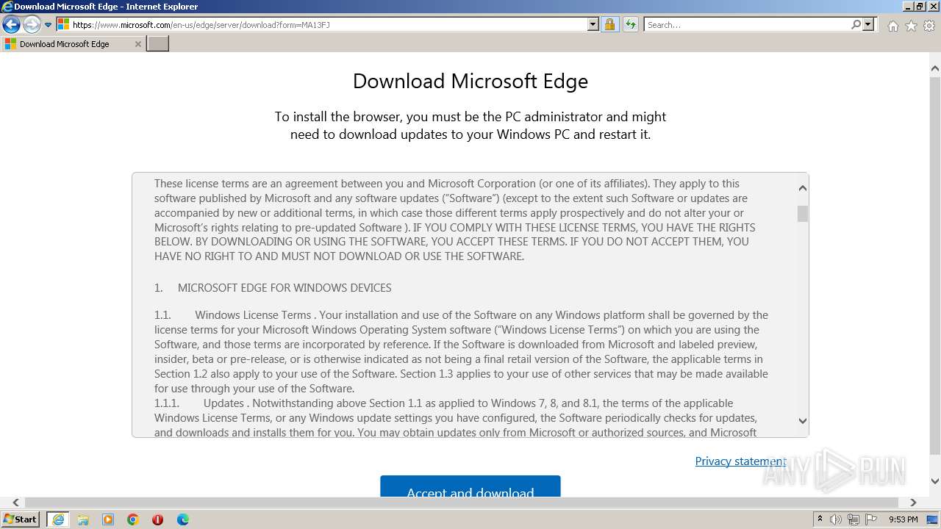941x529 pixels.
Task: Click the Download Microsoft Edge page heading
Action: pyautogui.click(x=470, y=81)
